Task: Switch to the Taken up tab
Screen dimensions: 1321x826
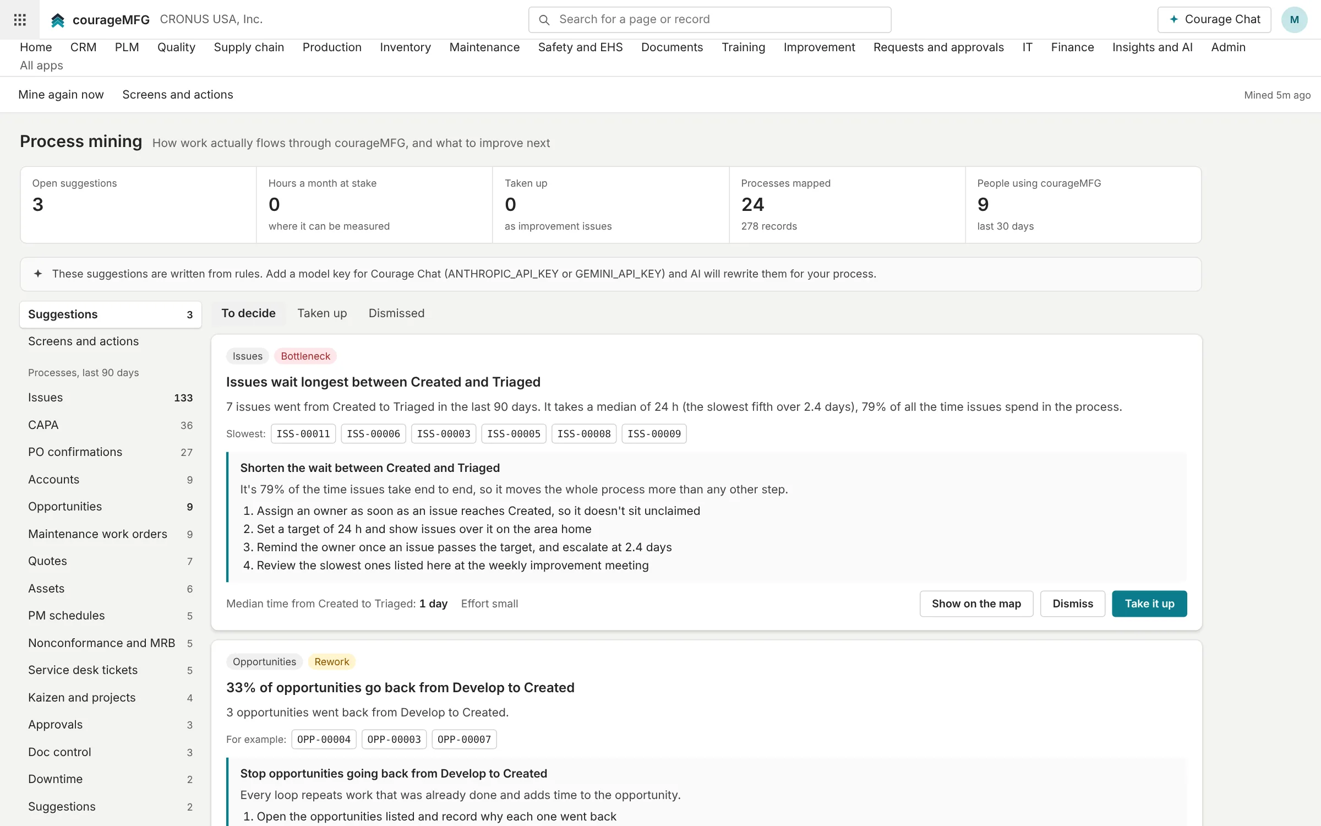Action: pos(322,313)
